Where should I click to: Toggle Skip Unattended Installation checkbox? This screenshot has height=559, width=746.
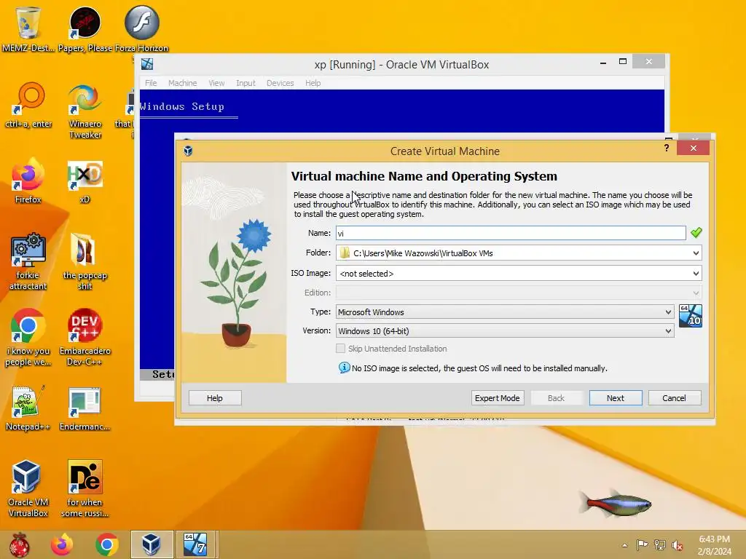pos(341,349)
